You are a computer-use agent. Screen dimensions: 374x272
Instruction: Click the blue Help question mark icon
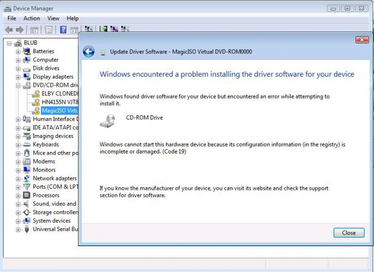click(x=63, y=29)
